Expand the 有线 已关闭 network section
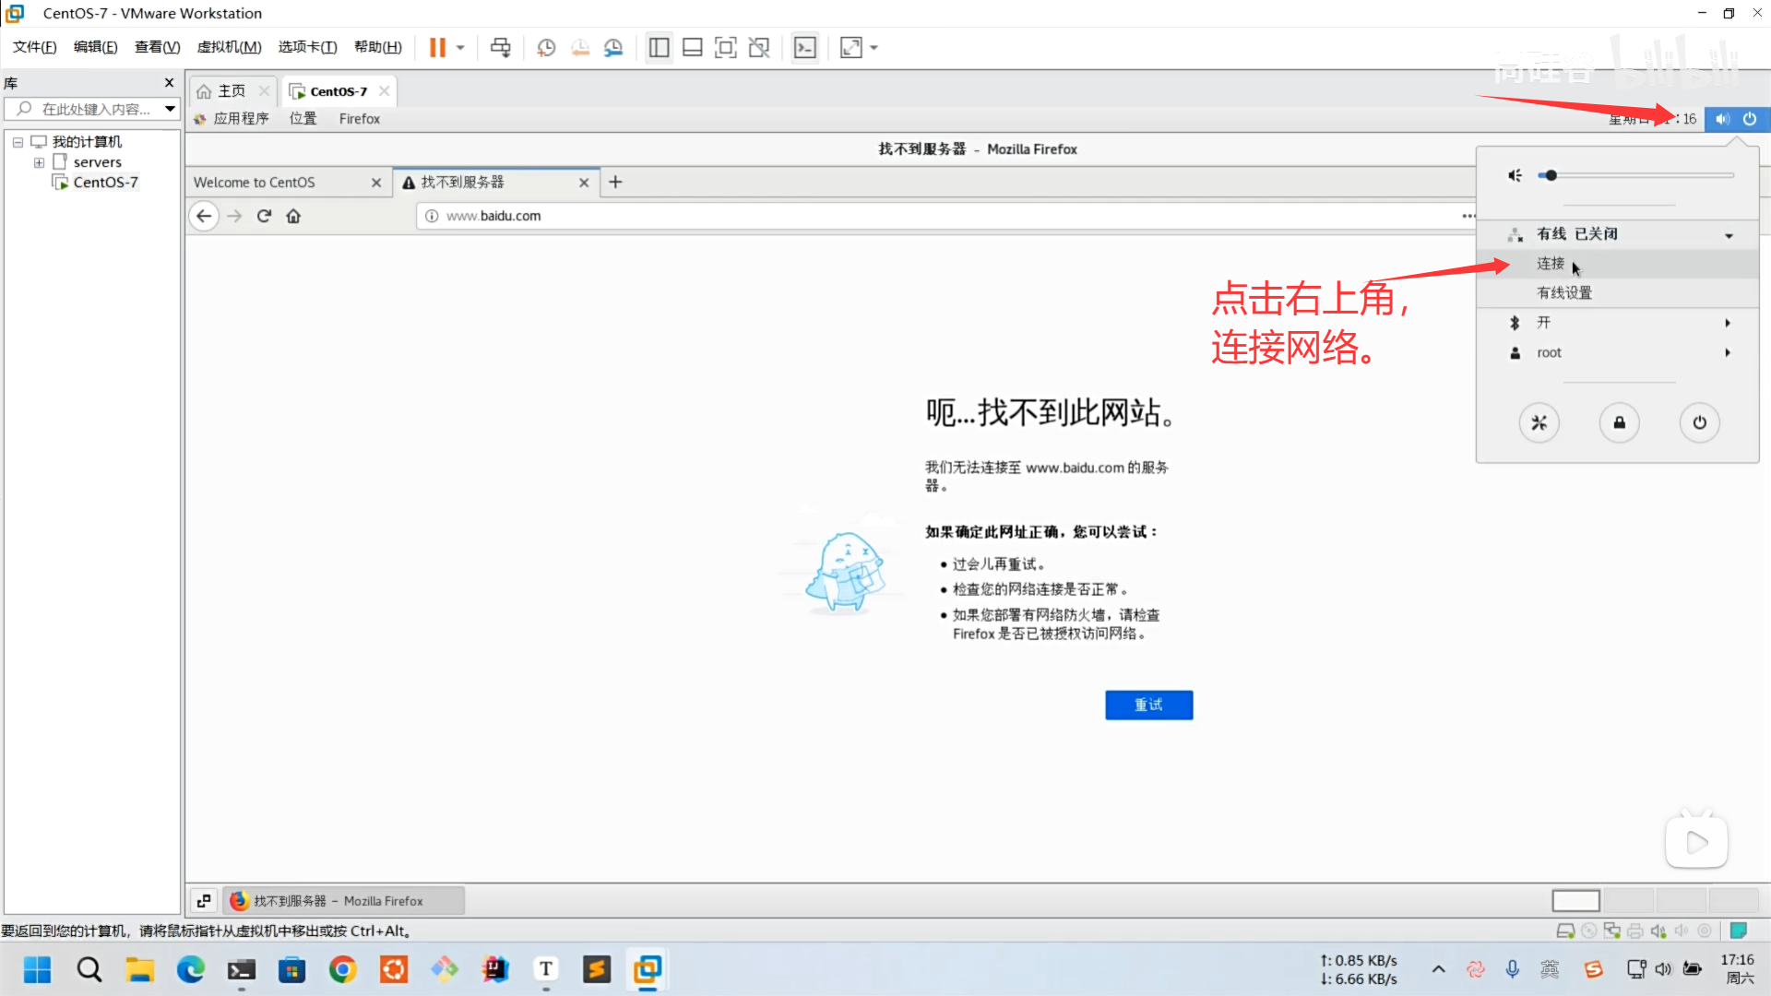1771x996 pixels. [1729, 235]
